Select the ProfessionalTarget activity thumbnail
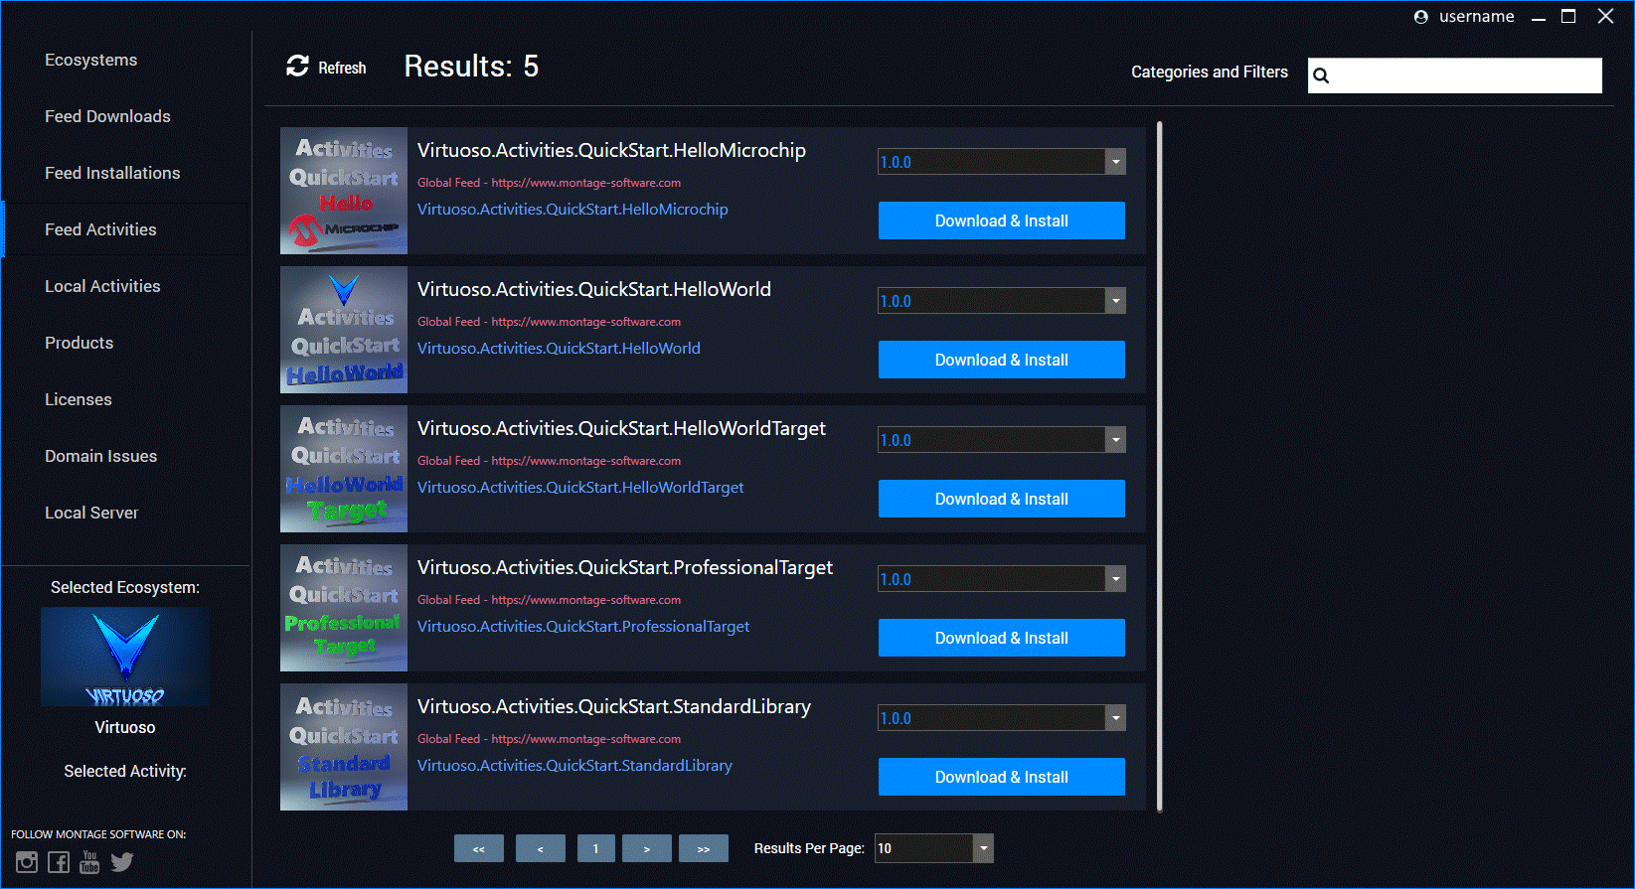The width and height of the screenshot is (1635, 889). 344,608
